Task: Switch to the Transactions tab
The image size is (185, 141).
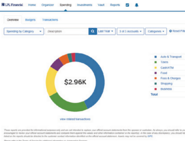Action: [50, 20]
